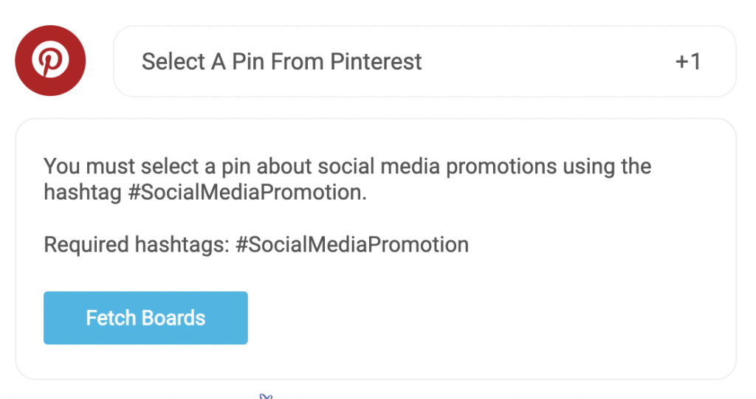This screenshot has height=399, width=756.
Task: Click the red Pinterest logo icon
Action: click(x=50, y=60)
